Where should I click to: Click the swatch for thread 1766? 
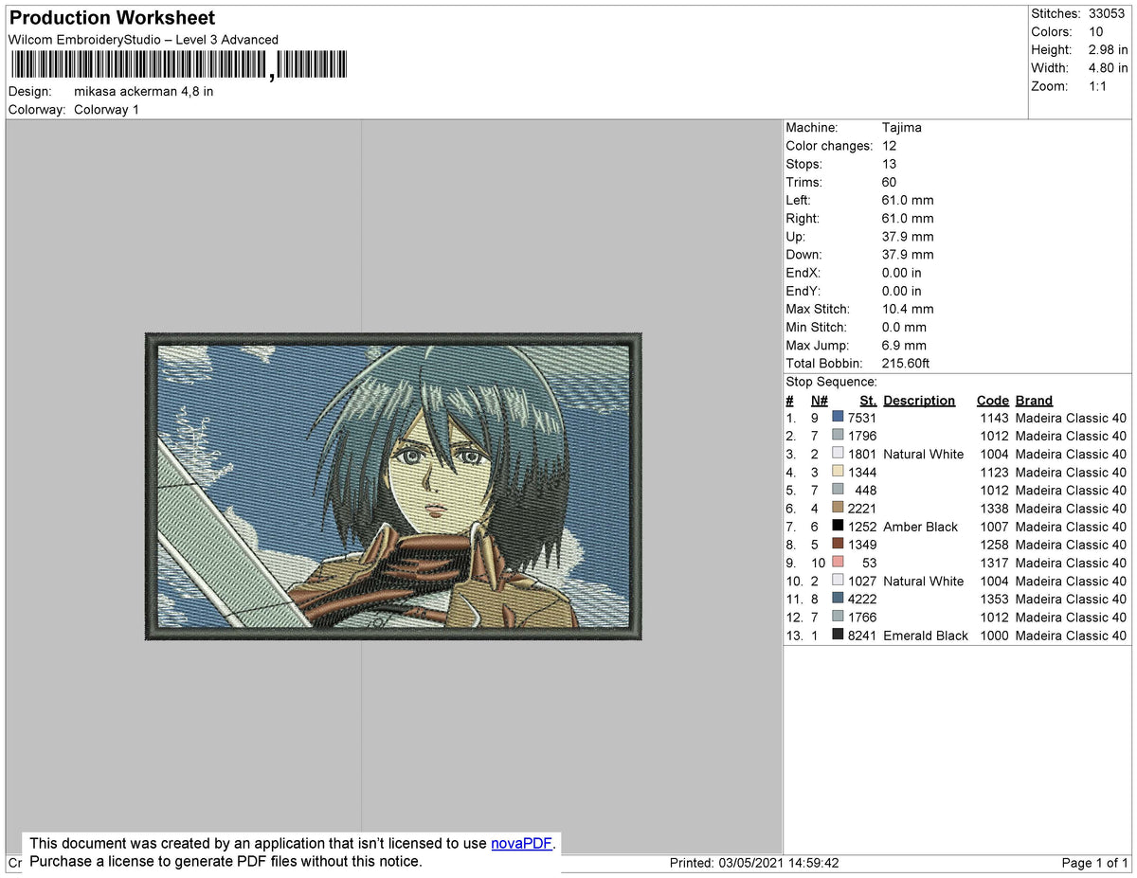click(x=838, y=617)
